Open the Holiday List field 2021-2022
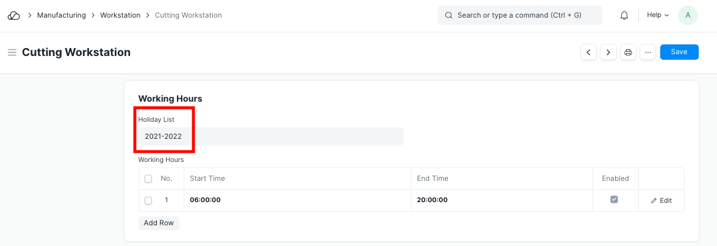This screenshot has width=717, height=246. coord(270,136)
